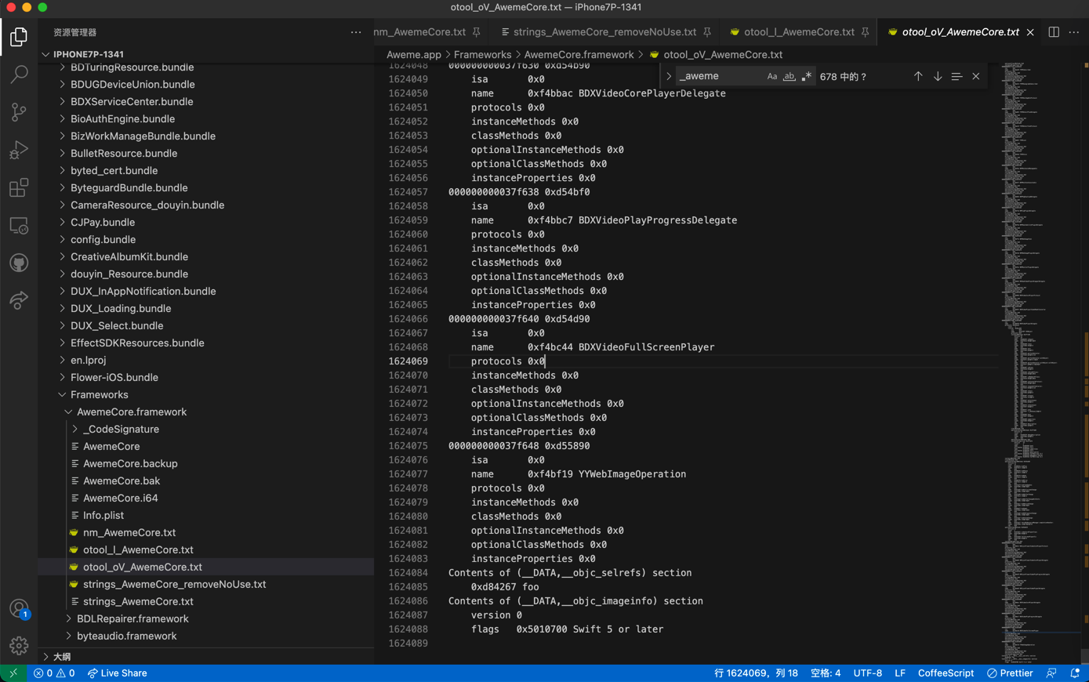Collapse the Frameworks folder
Screen dimensions: 1089x682
pos(62,394)
